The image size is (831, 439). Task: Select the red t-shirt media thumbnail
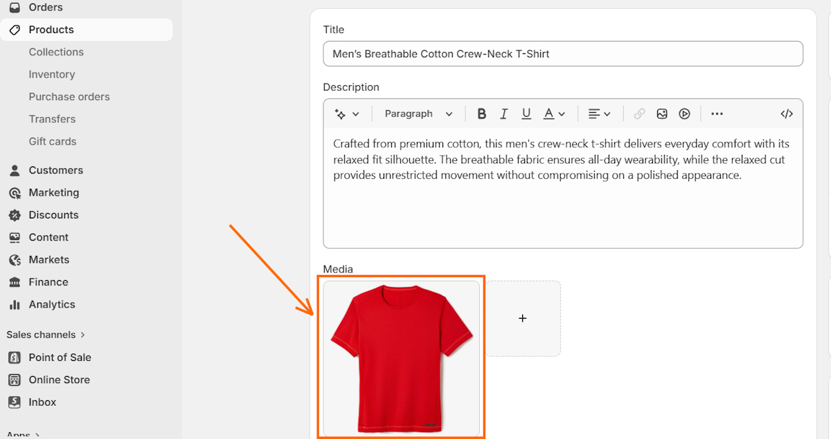point(401,357)
